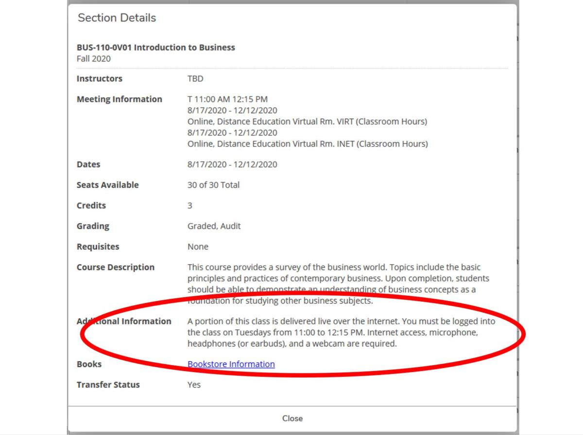583x435 pixels.
Task: Click the Virtual Rm. INET classroom line
Action: [x=307, y=144]
